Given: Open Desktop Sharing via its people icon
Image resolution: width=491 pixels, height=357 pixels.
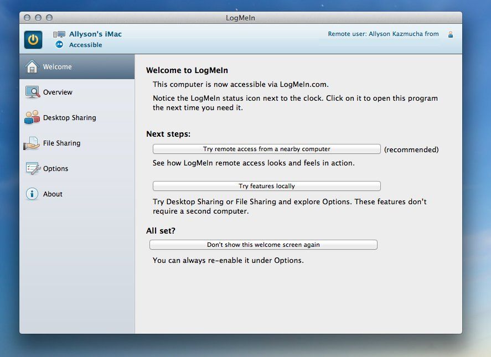Looking at the screenshot, I should click(x=31, y=117).
